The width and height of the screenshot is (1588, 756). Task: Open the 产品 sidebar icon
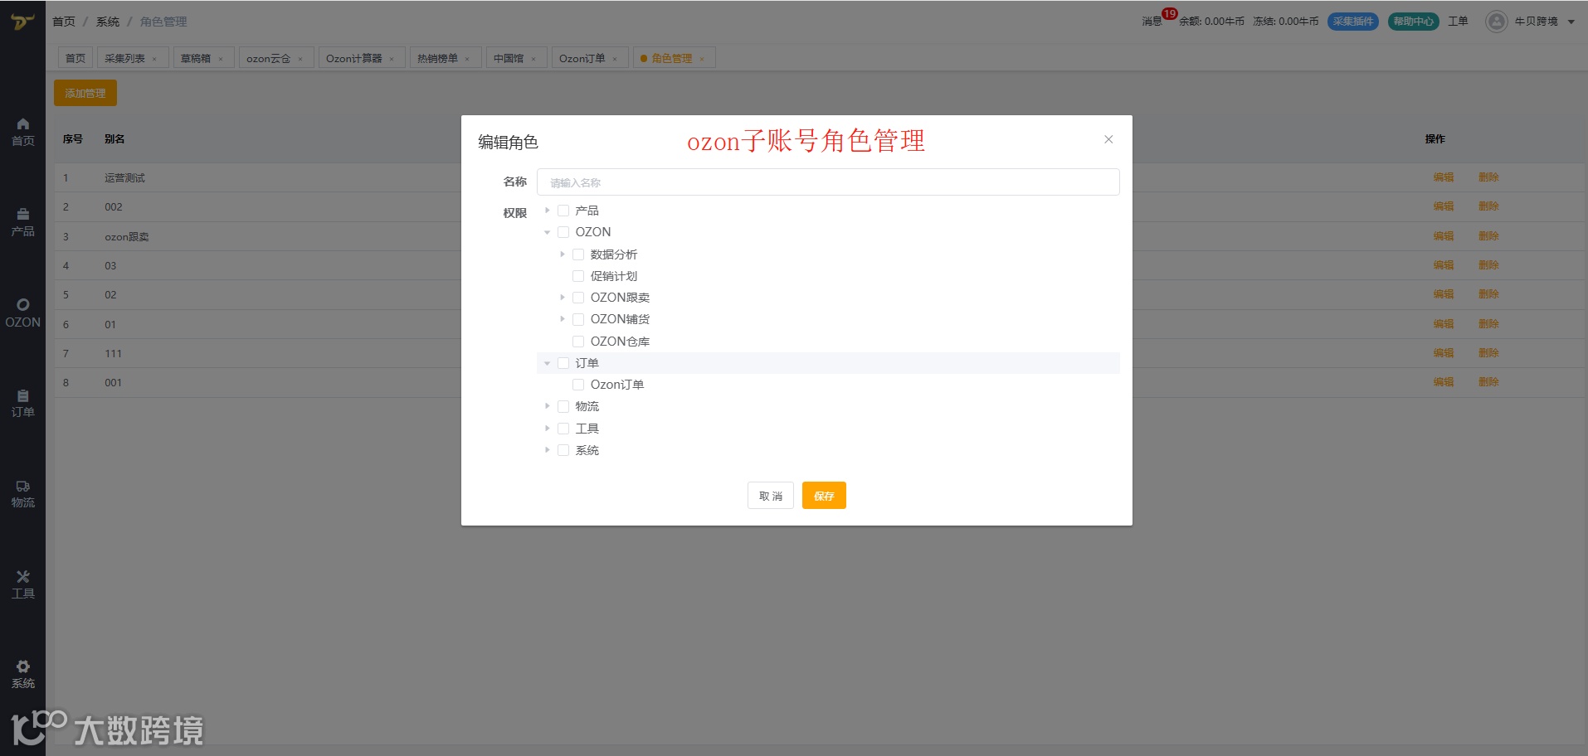pos(23,215)
